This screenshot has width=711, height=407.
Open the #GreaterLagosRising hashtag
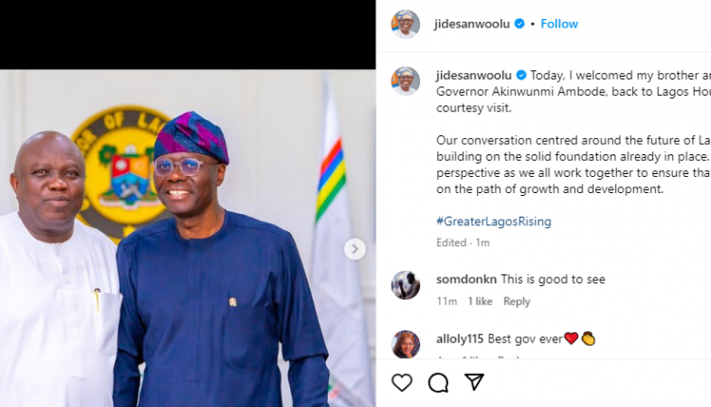(x=493, y=221)
